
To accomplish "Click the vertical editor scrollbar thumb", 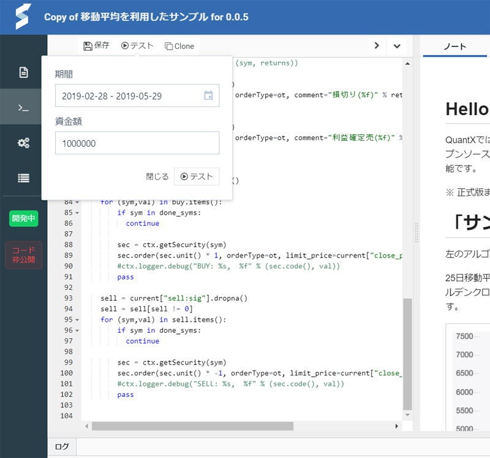I will pyautogui.click(x=407, y=354).
